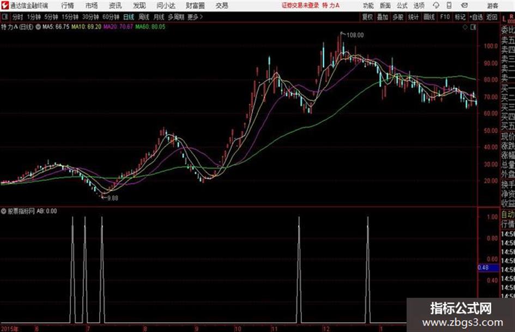Click the MA10: 69.20 indicator value

[x=87, y=27]
